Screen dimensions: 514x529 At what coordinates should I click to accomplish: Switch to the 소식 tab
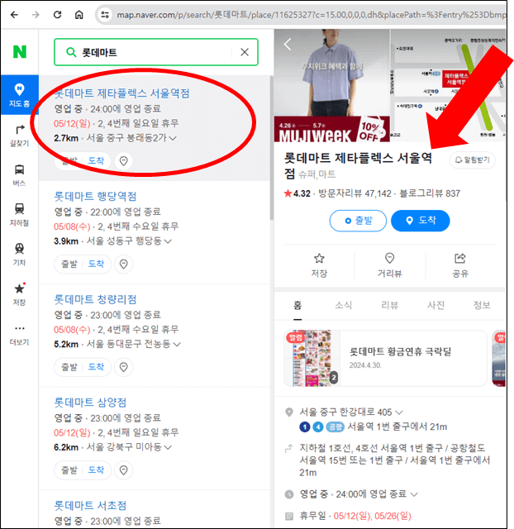click(x=343, y=305)
